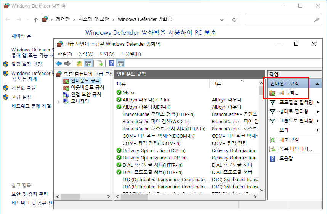Open the 동작(A) menu
This screenshot has width=327, height=214.
[86, 54]
